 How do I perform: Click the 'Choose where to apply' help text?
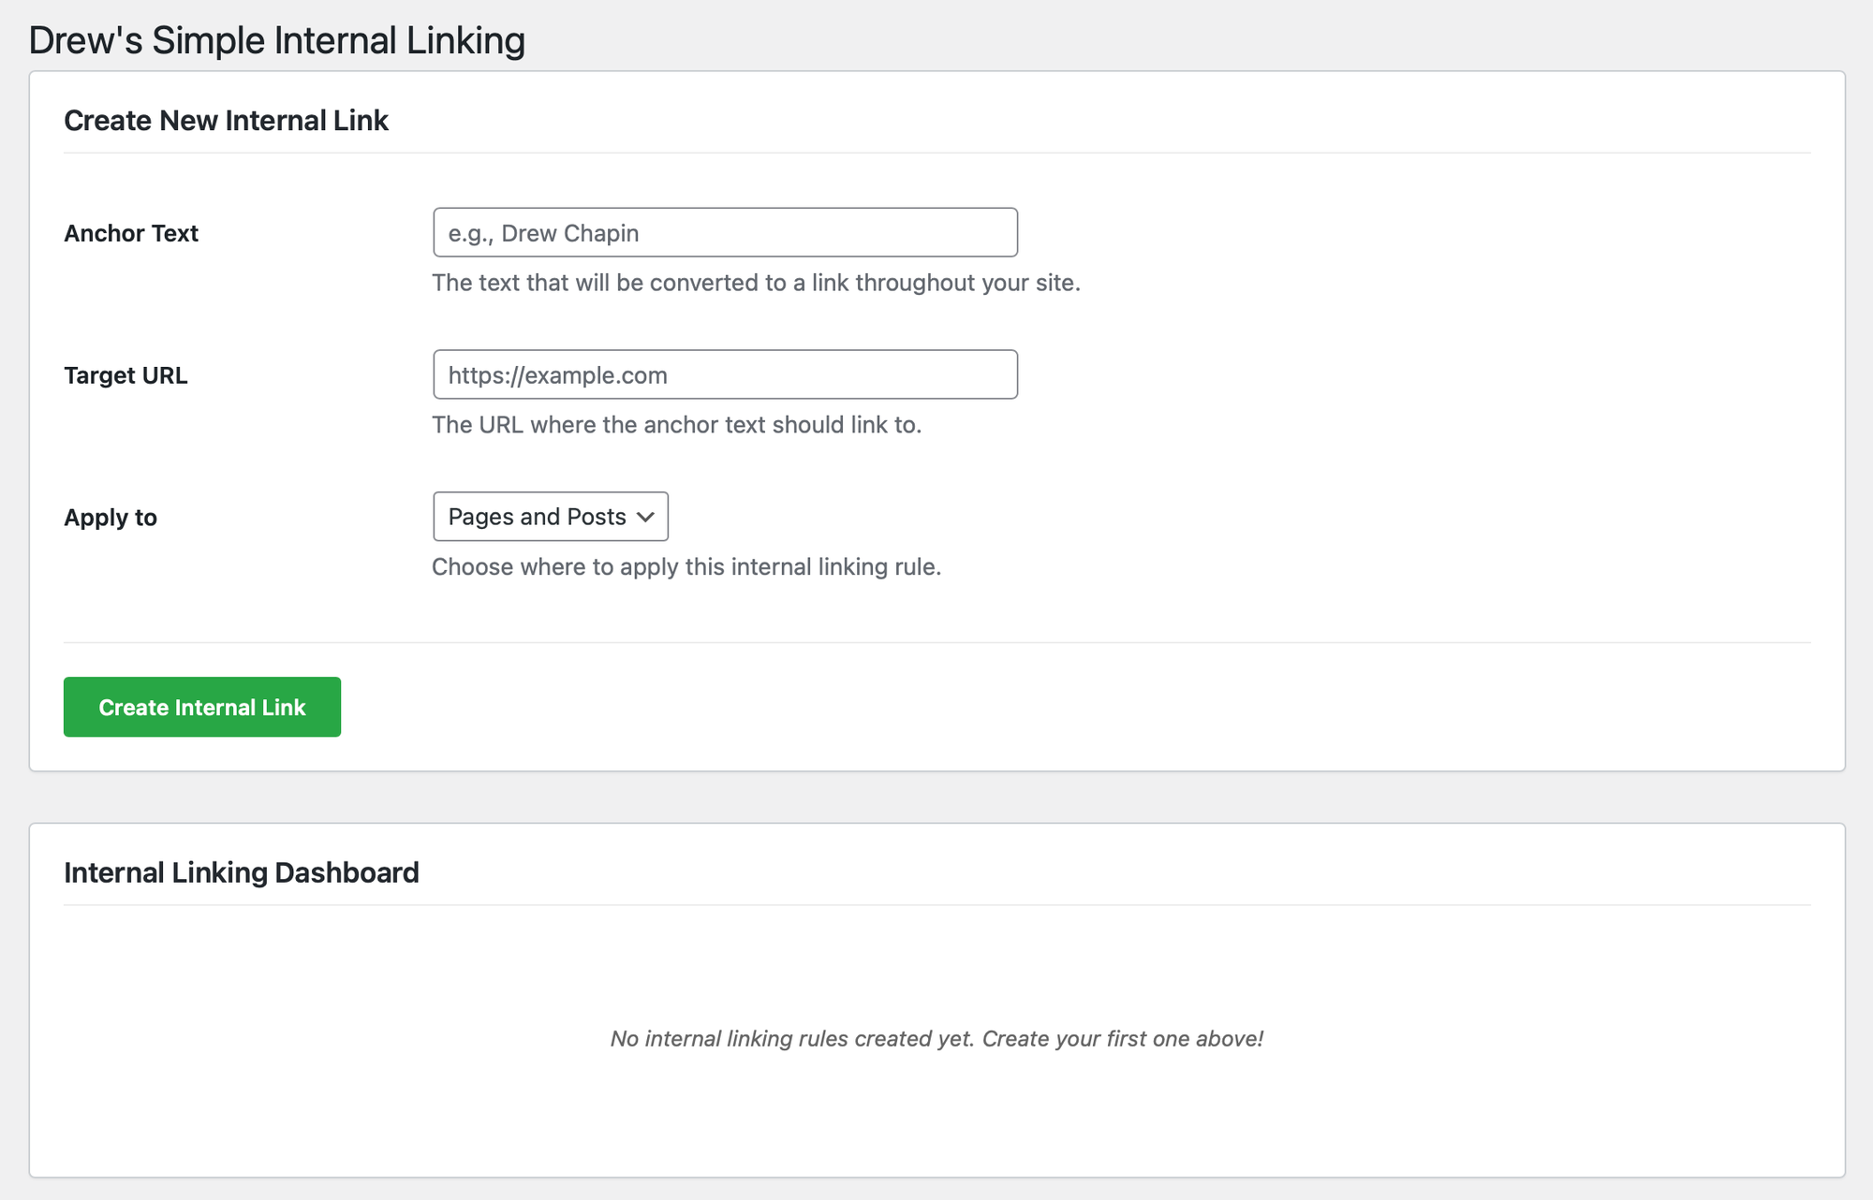pyautogui.click(x=686, y=567)
